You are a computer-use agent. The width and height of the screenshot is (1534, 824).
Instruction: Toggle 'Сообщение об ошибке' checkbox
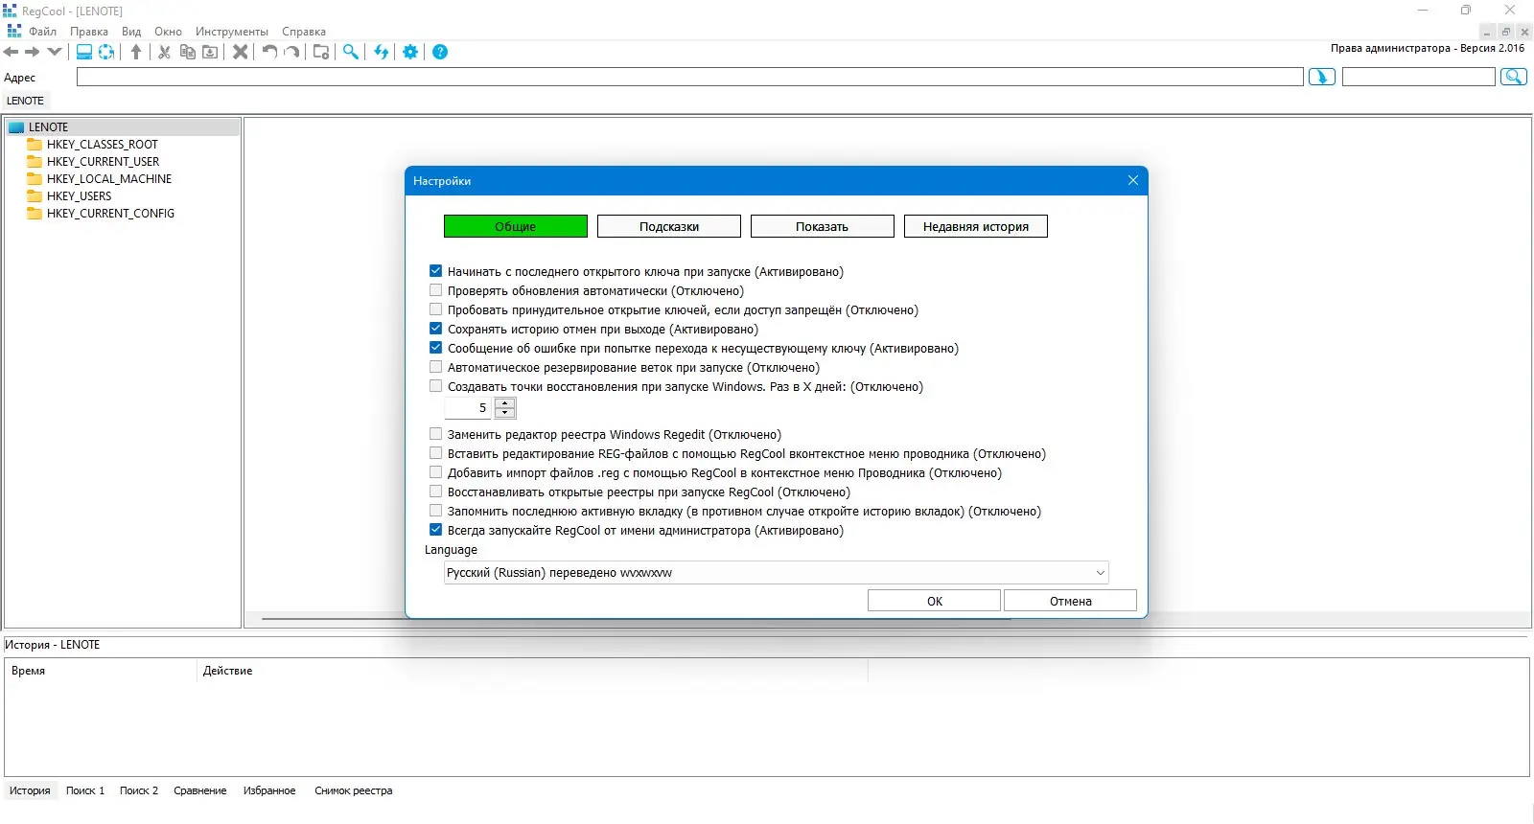point(436,348)
